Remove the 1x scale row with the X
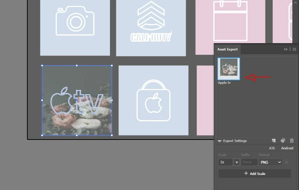This screenshot has width=299, height=190. pos(286,162)
